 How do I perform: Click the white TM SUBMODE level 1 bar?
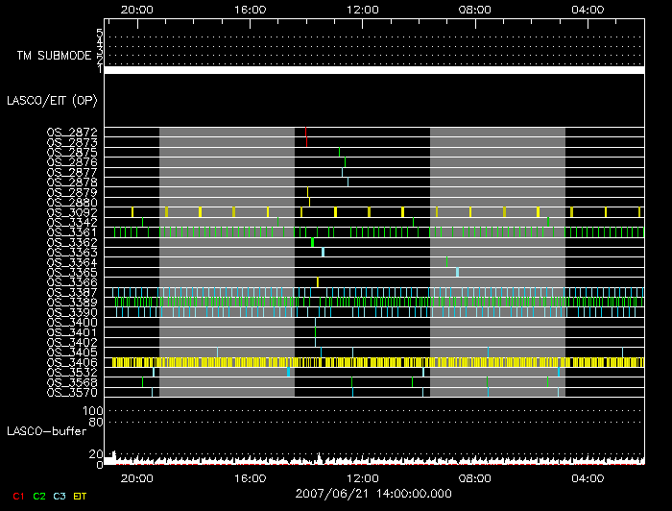pyautogui.click(x=373, y=70)
